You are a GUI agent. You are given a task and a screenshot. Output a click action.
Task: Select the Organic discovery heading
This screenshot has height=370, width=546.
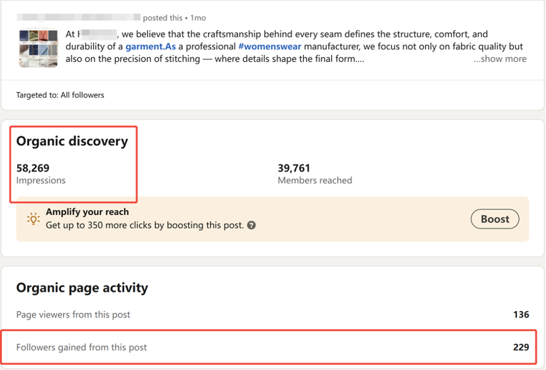click(72, 141)
